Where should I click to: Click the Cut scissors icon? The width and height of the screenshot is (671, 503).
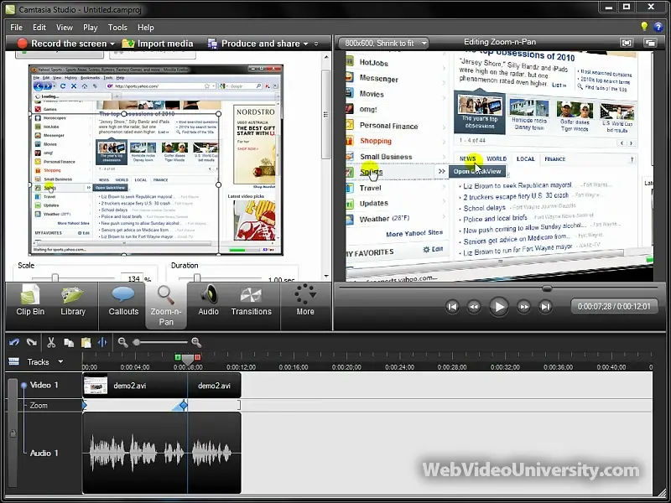[51, 342]
